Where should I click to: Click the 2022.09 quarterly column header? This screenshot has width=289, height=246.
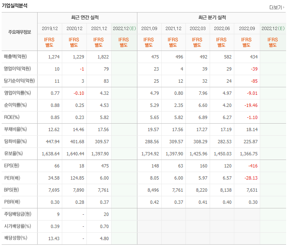point(247,28)
